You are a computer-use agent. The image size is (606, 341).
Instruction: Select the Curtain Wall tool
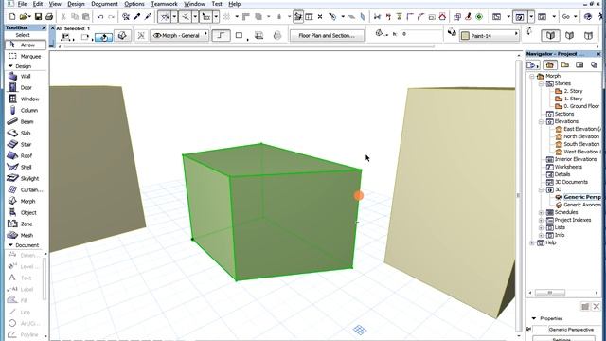pyautogui.click(x=26, y=189)
